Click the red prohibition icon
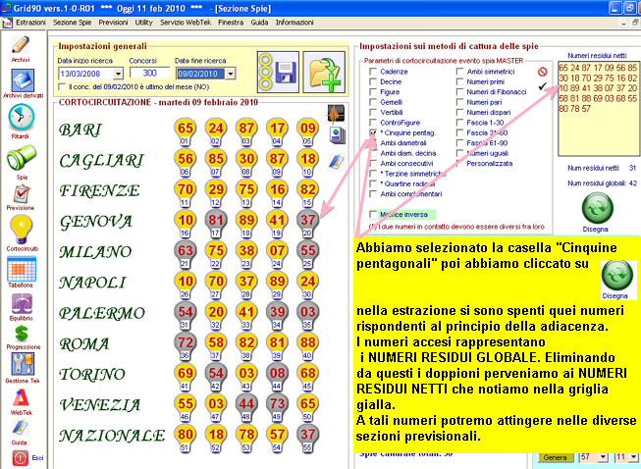This screenshot has height=469, width=641. [x=542, y=72]
